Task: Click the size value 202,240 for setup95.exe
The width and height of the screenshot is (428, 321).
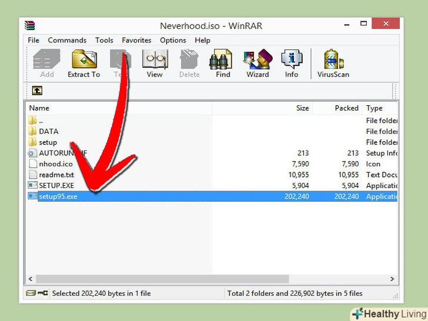Action: click(x=297, y=196)
